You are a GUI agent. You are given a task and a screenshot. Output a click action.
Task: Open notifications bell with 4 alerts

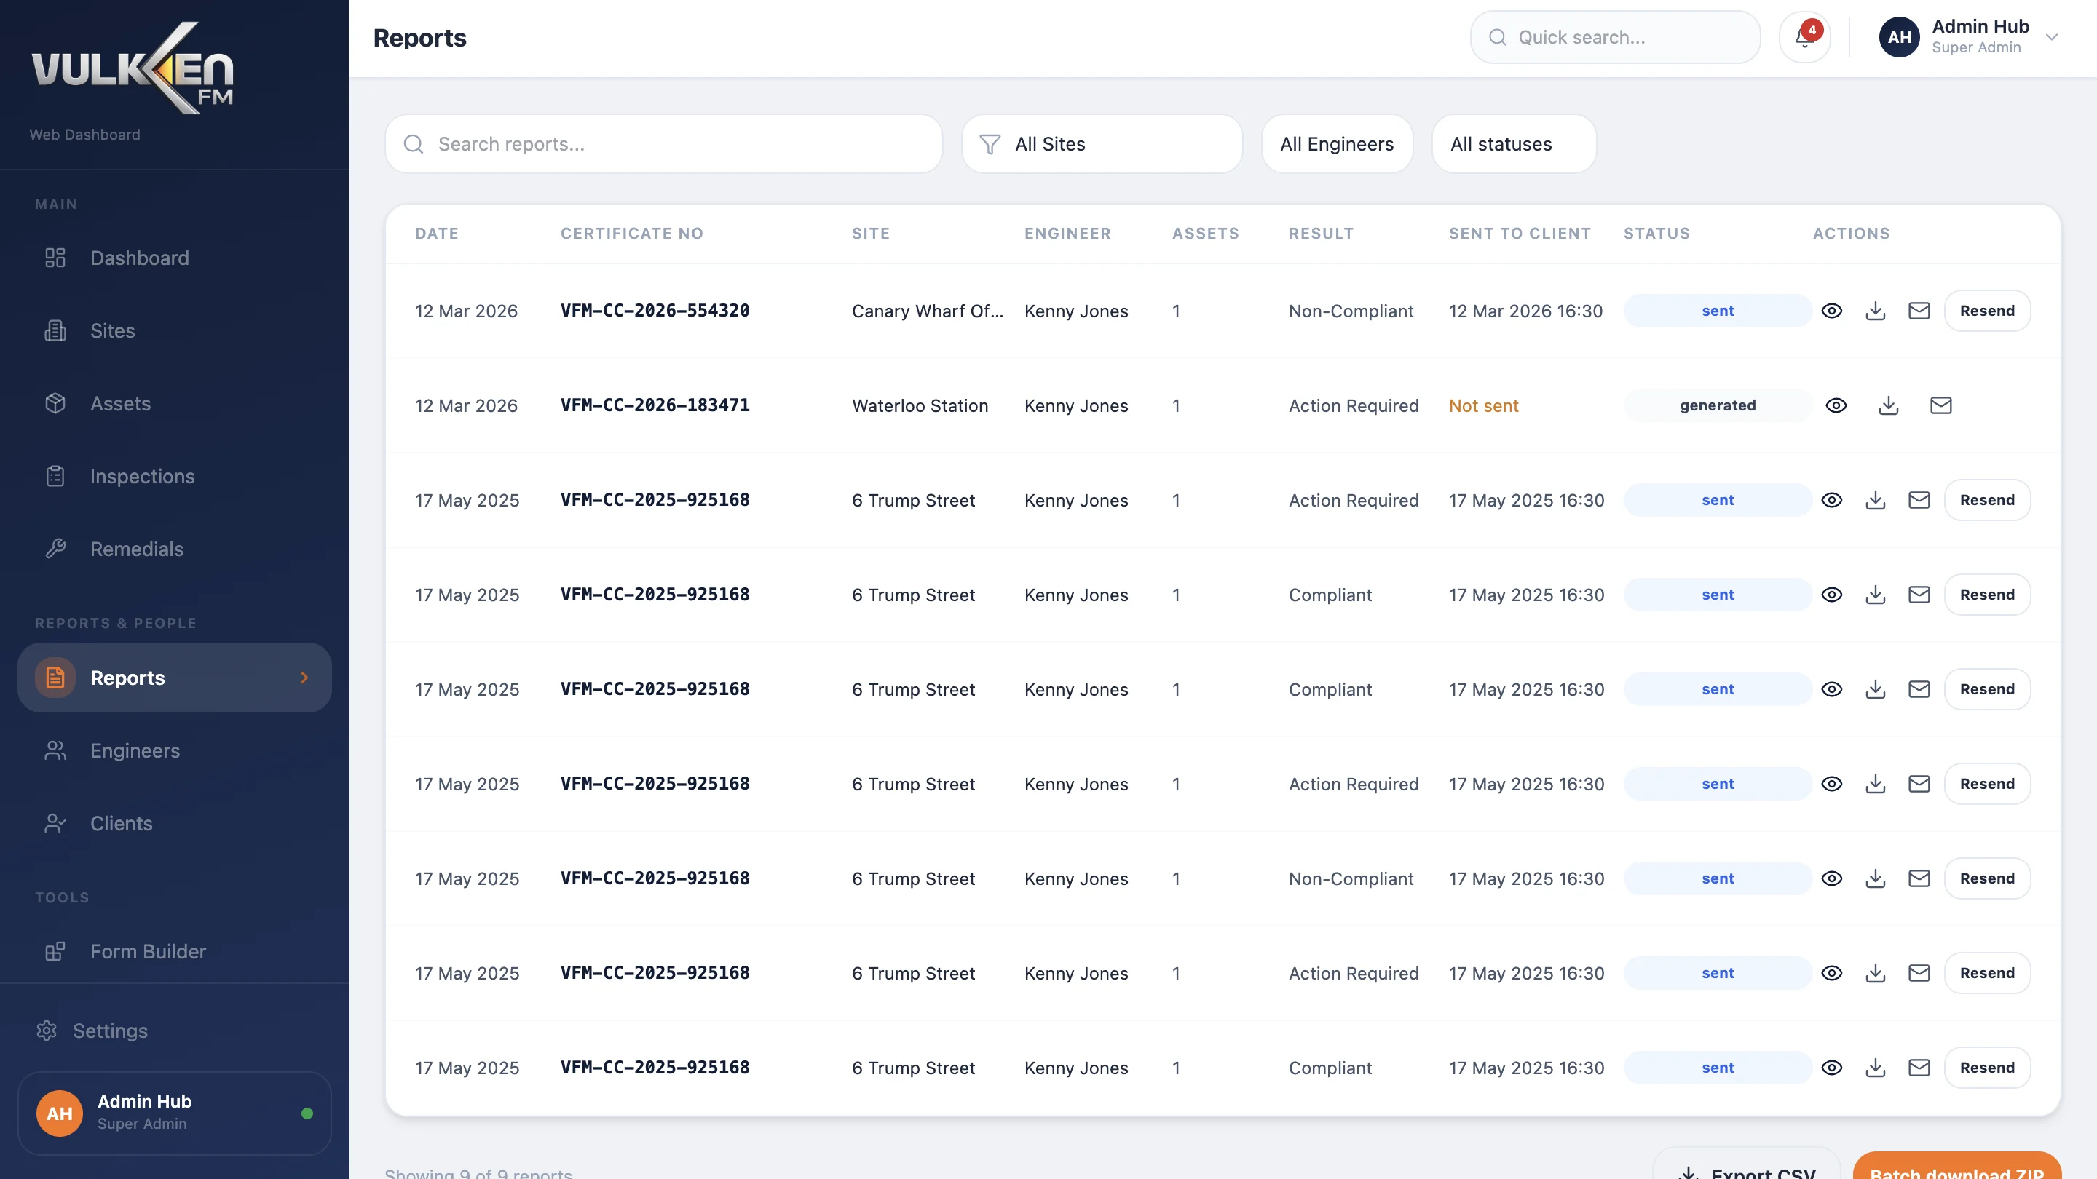point(1805,36)
